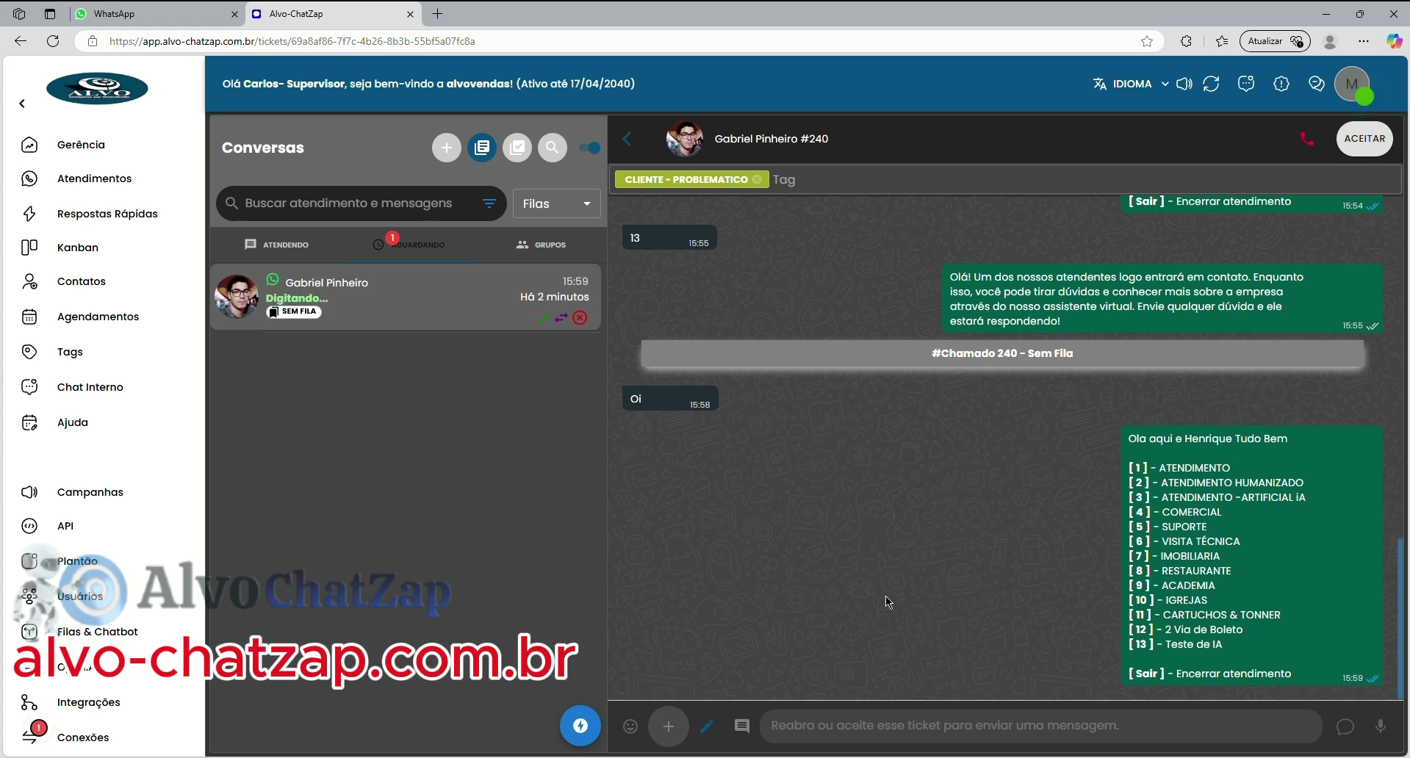This screenshot has height=758, width=1410.
Task: Remove the CLIENTE - PROBLEMATICO tag
Action: (757, 179)
